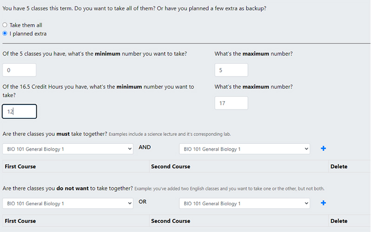Add the do-not-take-together pair with plus icon
371x232 pixels.
(324, 203)
